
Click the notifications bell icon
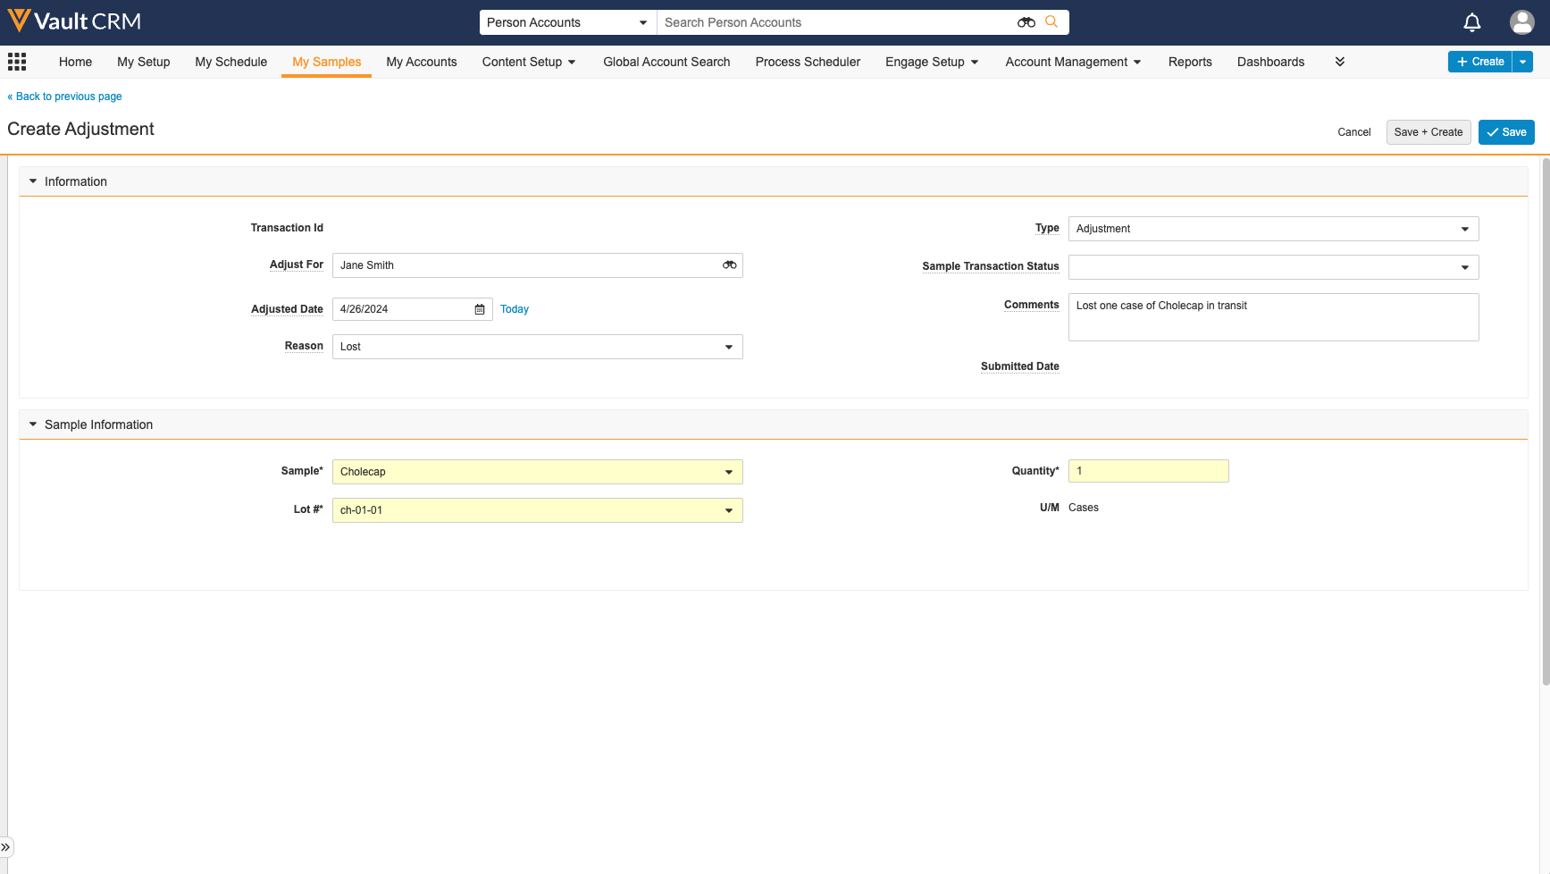point(1472,22)
